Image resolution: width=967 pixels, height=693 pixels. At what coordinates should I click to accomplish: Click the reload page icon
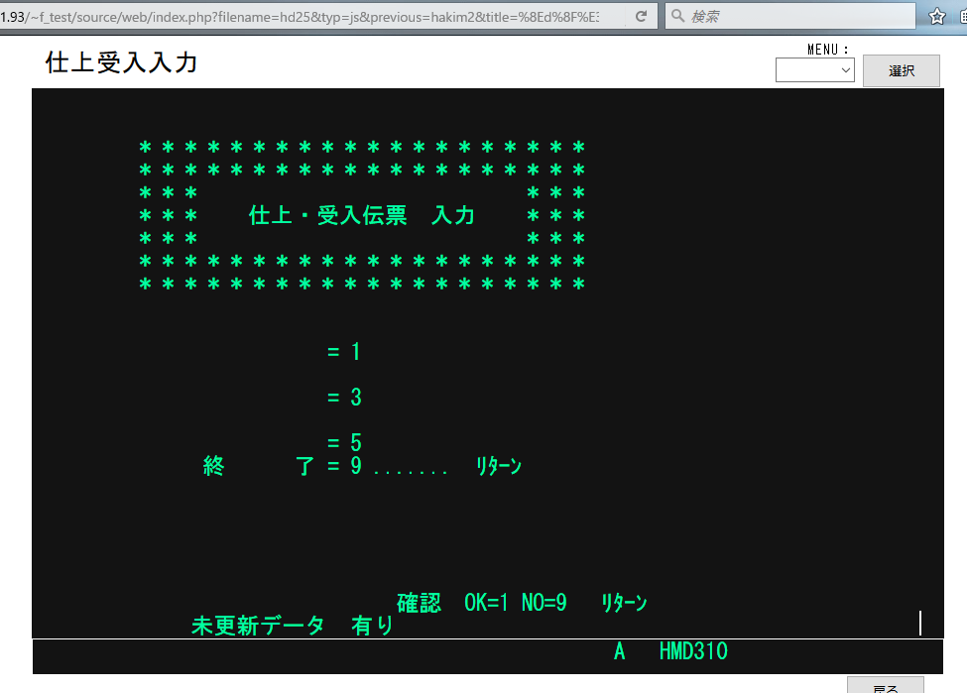[641, 17]
